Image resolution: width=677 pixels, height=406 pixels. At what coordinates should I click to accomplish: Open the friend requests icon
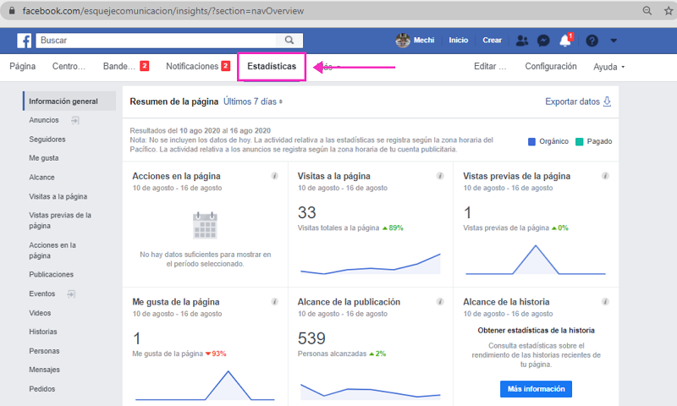522,41
